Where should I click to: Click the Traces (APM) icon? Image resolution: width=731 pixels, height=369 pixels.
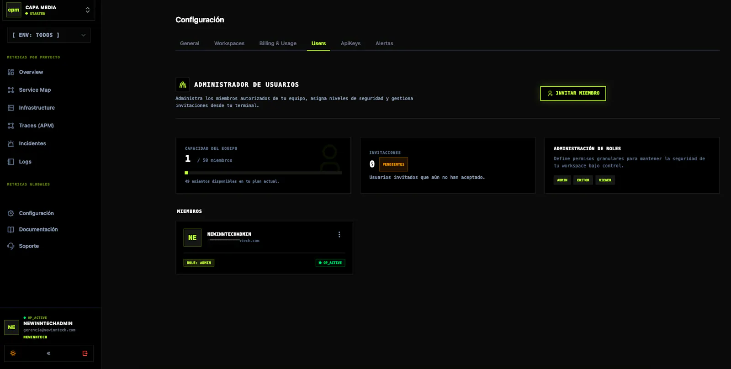click(x=11, y=126)
